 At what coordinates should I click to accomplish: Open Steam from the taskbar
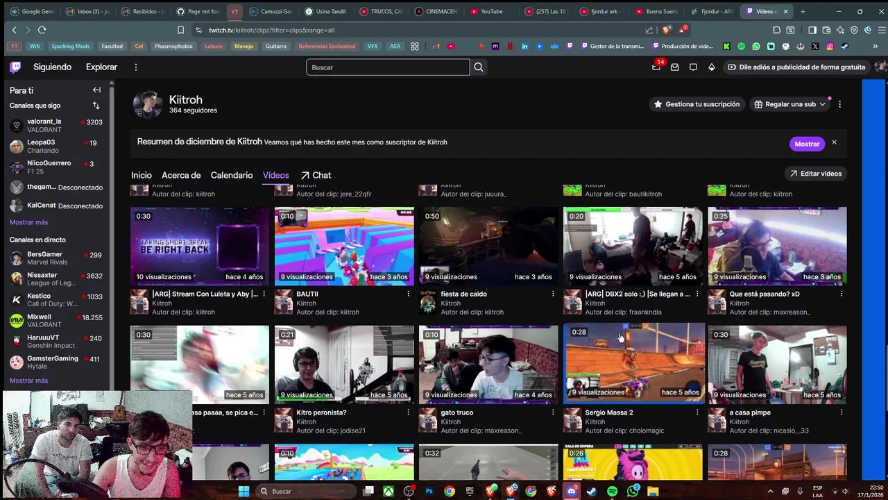click(x=591, y=491)
